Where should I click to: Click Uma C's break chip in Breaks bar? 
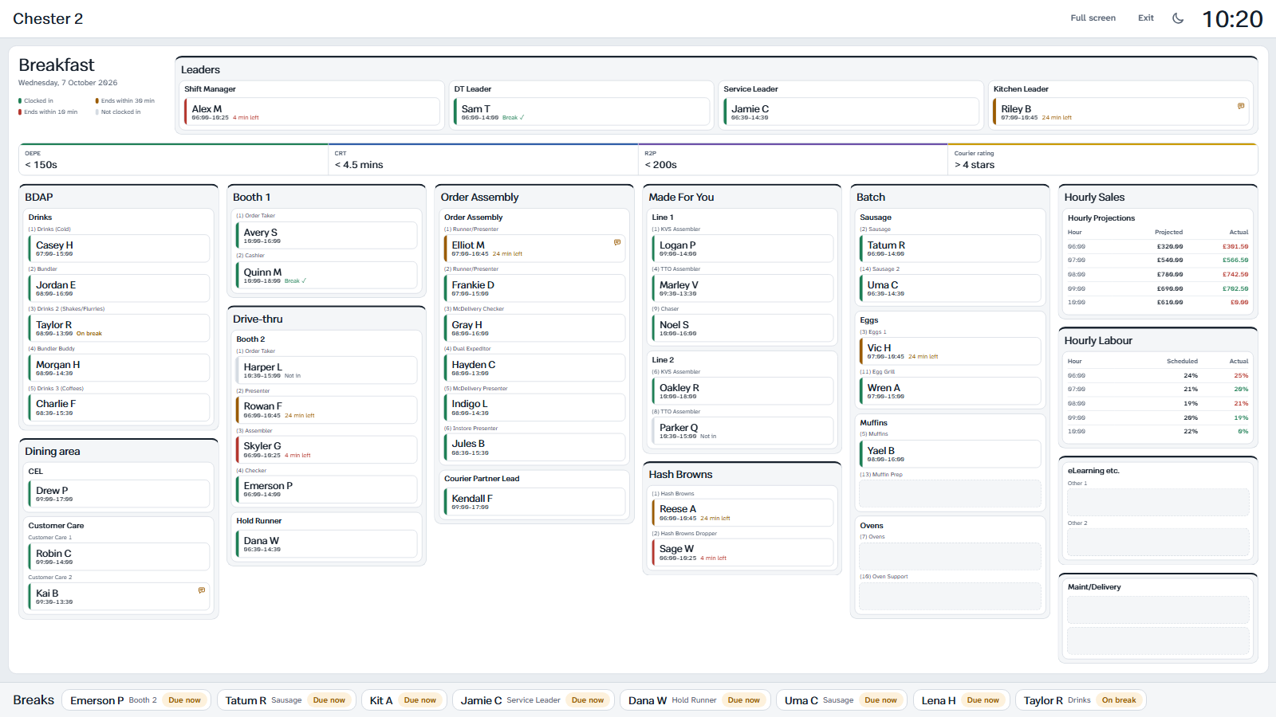click(x=841, y=700)
